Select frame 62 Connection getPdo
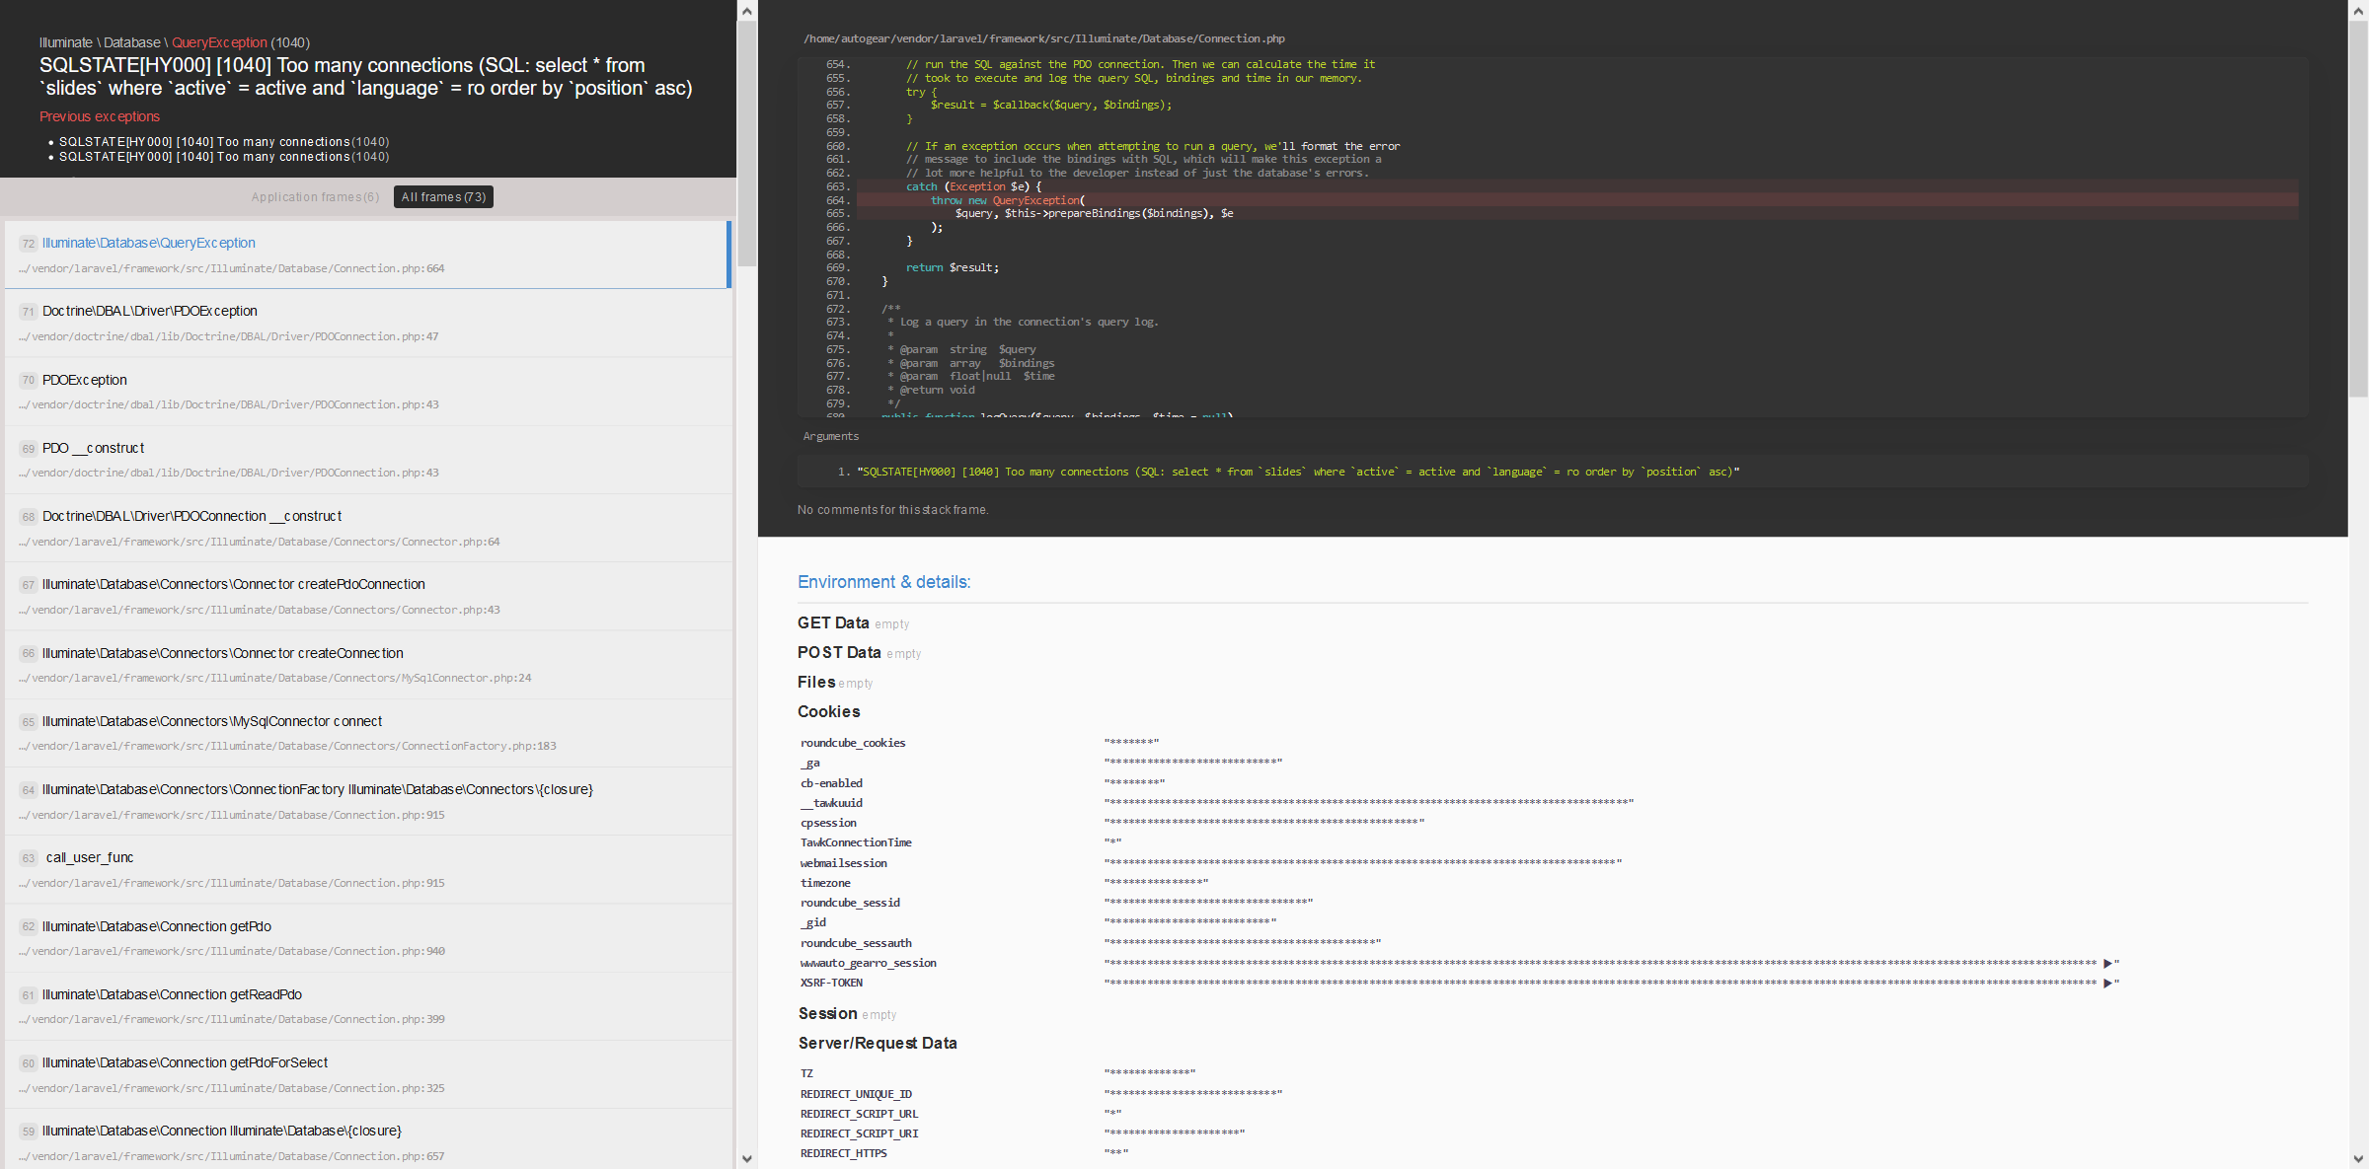Image resolution: width=2369 pixels, height=1169 pixels. pos(366,937)
